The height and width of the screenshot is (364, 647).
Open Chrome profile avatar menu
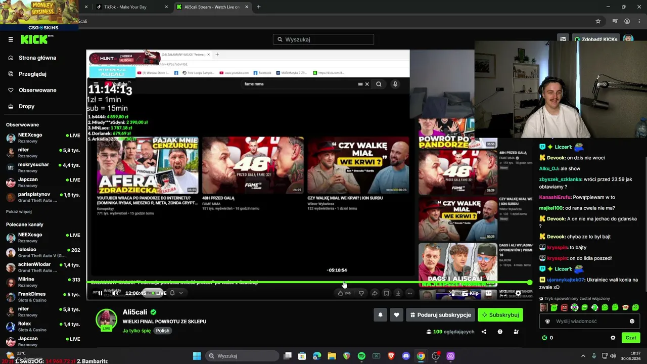point(627,21)
